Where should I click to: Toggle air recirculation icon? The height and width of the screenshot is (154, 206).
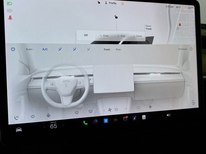pyautogui.click(x=138, y=108)
